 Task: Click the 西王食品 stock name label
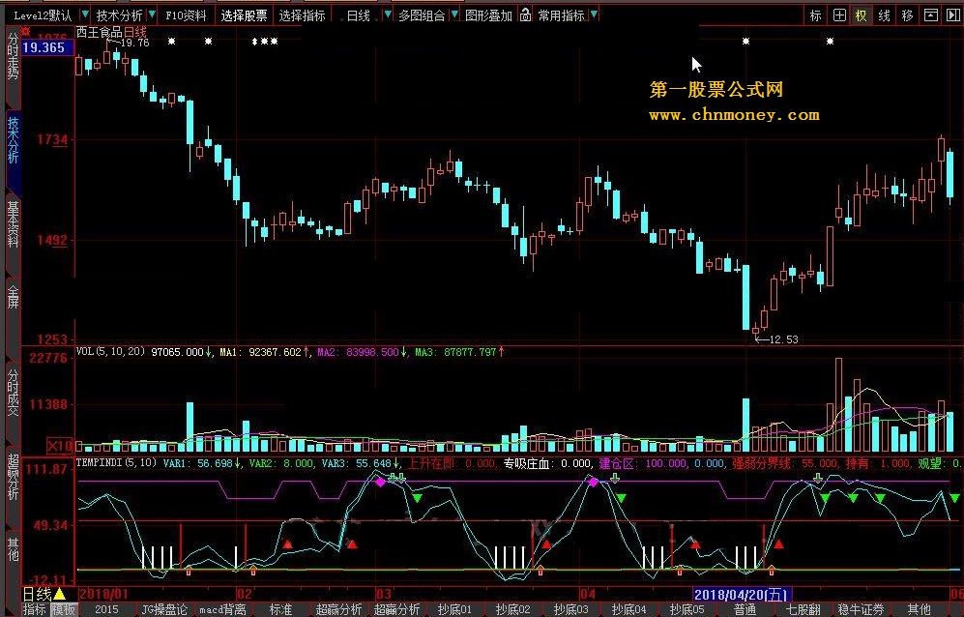[99, 32]
